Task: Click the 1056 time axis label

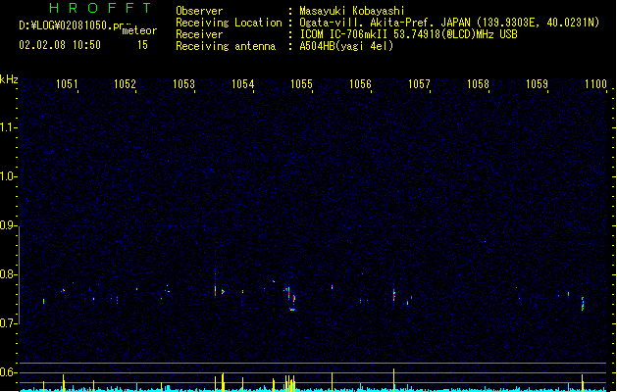Action: [x=360, y=84]
